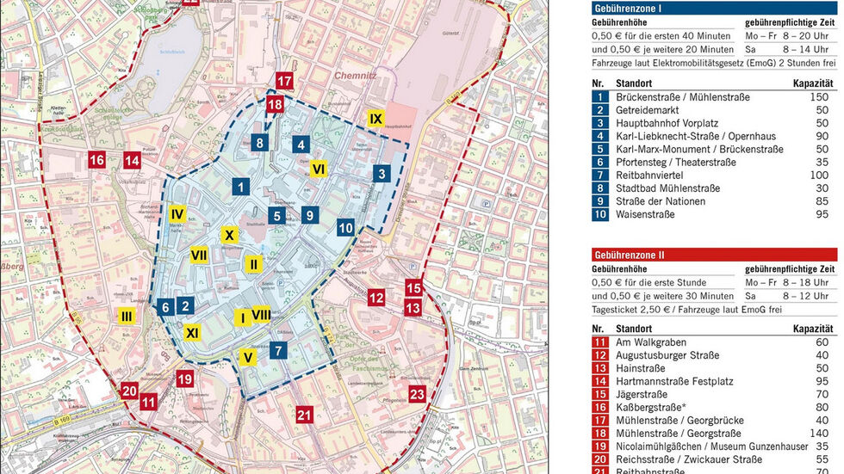The image size is (844, 474).
Task: Click red marker 16 on the map
Action: tap(97, 159)
